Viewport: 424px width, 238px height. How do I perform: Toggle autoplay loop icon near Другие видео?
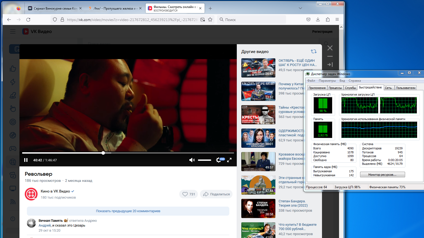point(314,51)
